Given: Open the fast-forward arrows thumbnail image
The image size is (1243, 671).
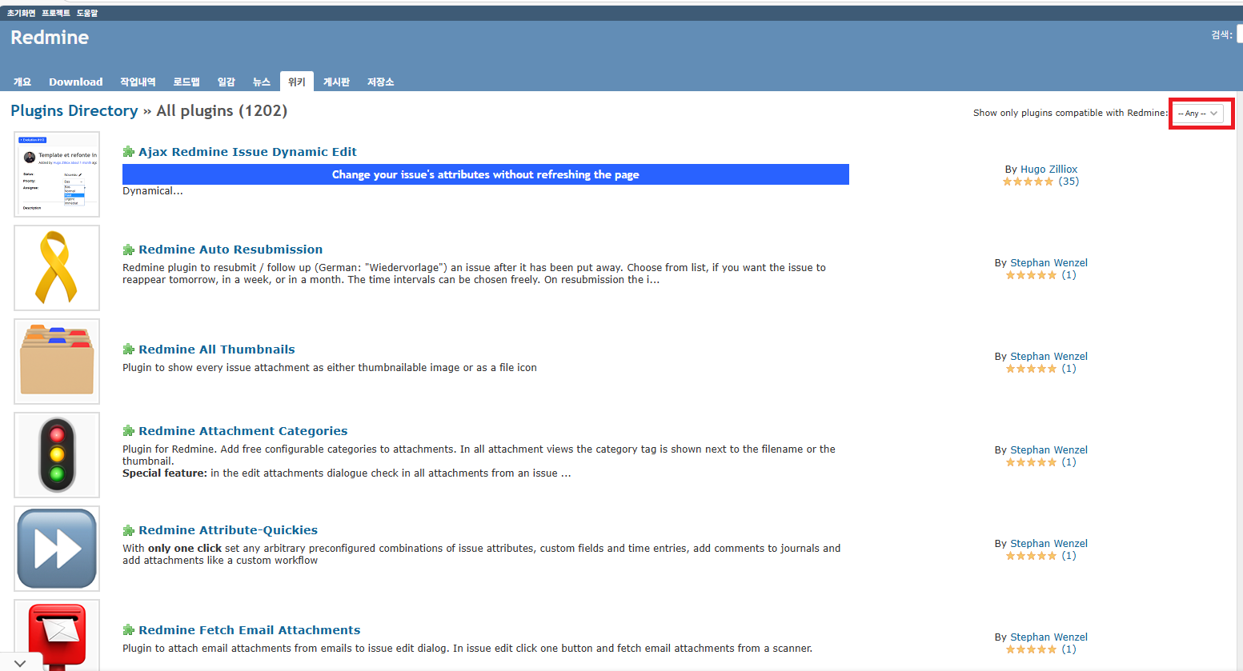Looking at the screenshot, I should point(57,549).
